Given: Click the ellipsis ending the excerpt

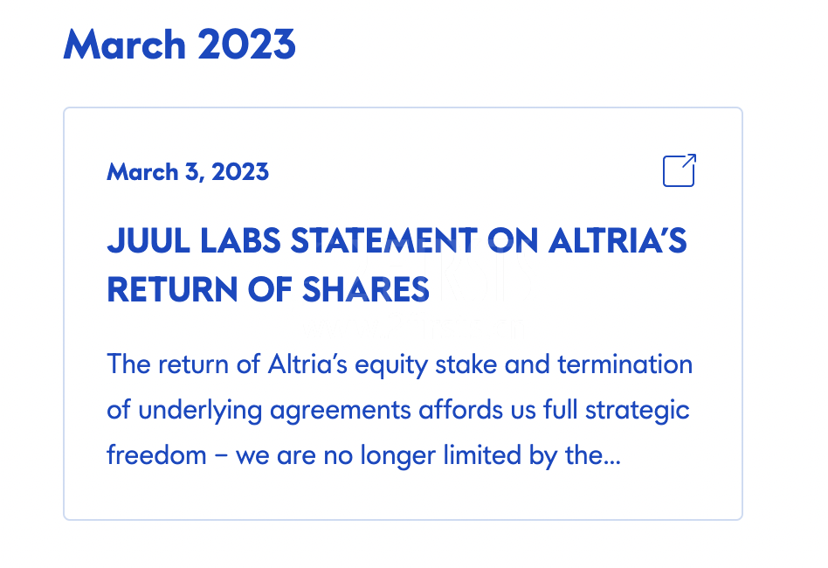Looking at the screenshot, I should point(611,456).
